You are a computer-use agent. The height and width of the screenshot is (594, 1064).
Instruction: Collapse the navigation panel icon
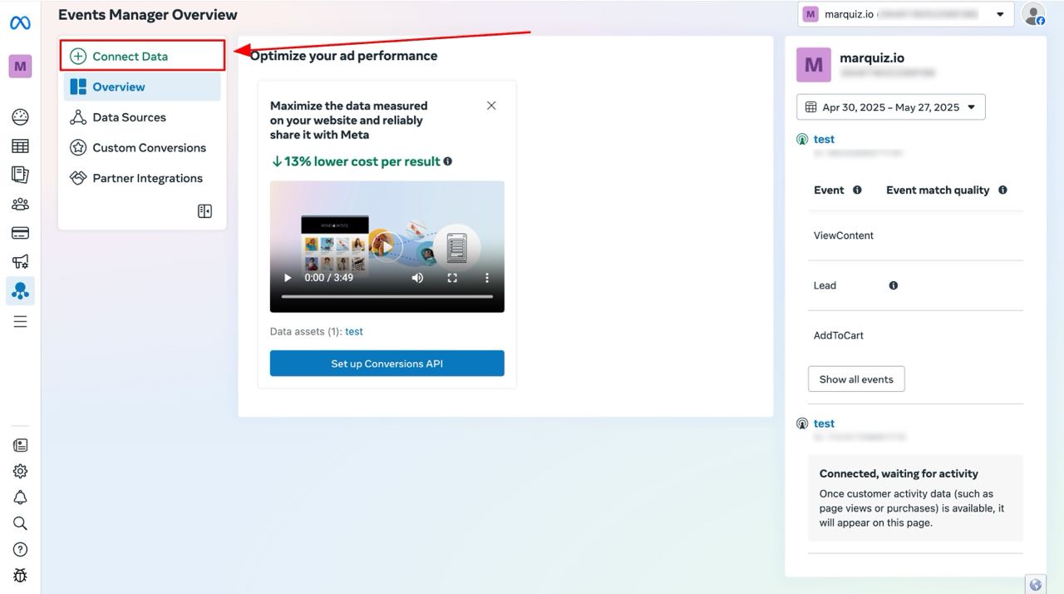click(204, 211)
